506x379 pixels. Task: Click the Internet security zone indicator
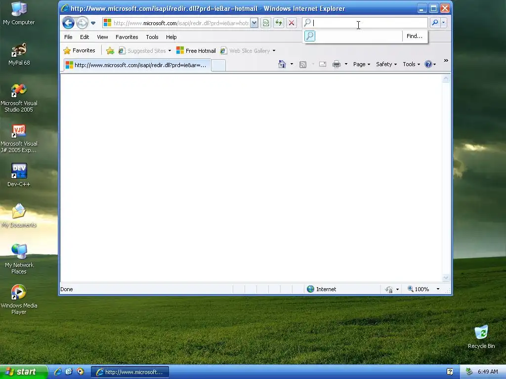point(321,289)
